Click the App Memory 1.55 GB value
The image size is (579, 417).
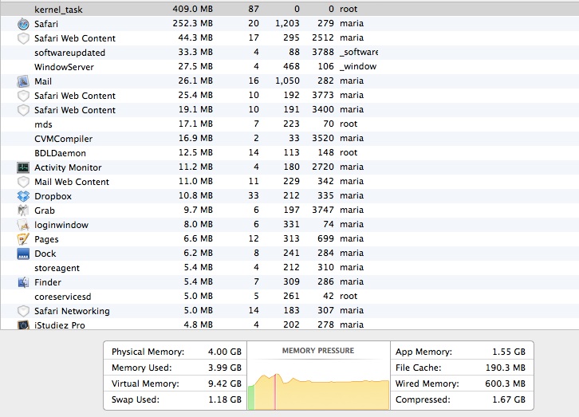(509, 352)
